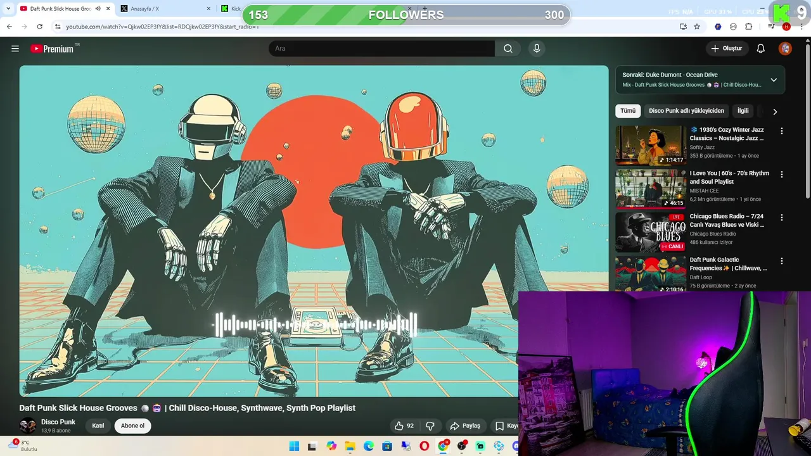Open options for 1930's Cozy Winter Jazz

point(781,131)
